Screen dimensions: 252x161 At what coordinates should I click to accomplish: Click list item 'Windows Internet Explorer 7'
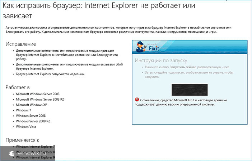[35, 147]
